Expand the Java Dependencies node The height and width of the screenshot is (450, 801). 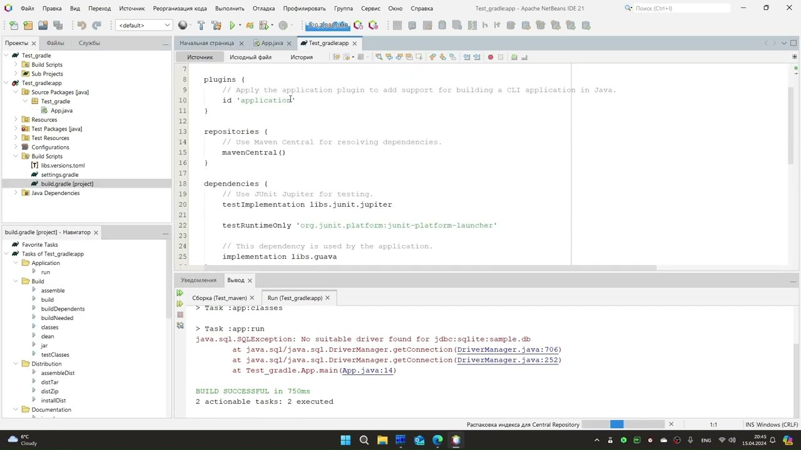point(16,193)
